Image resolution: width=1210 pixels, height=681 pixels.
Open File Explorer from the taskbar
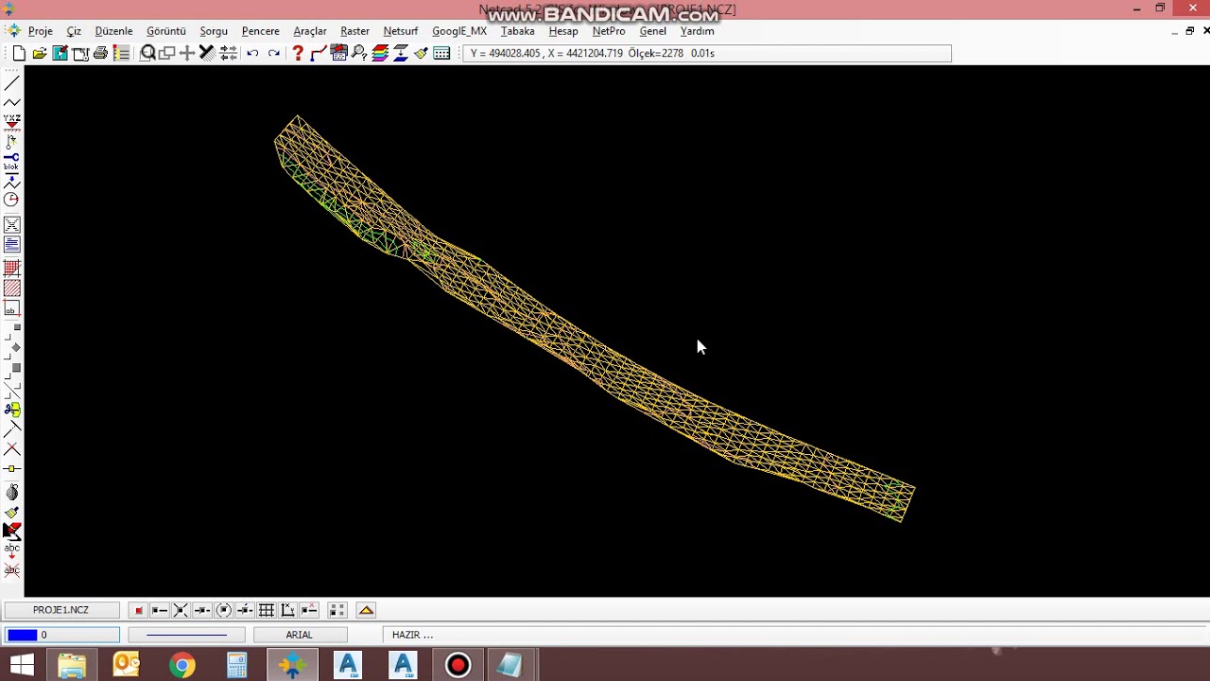tap(72, 666)
